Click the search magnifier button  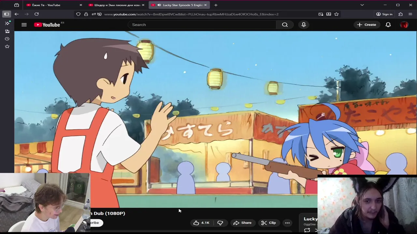pyautogui.click(x=285, y=25)
